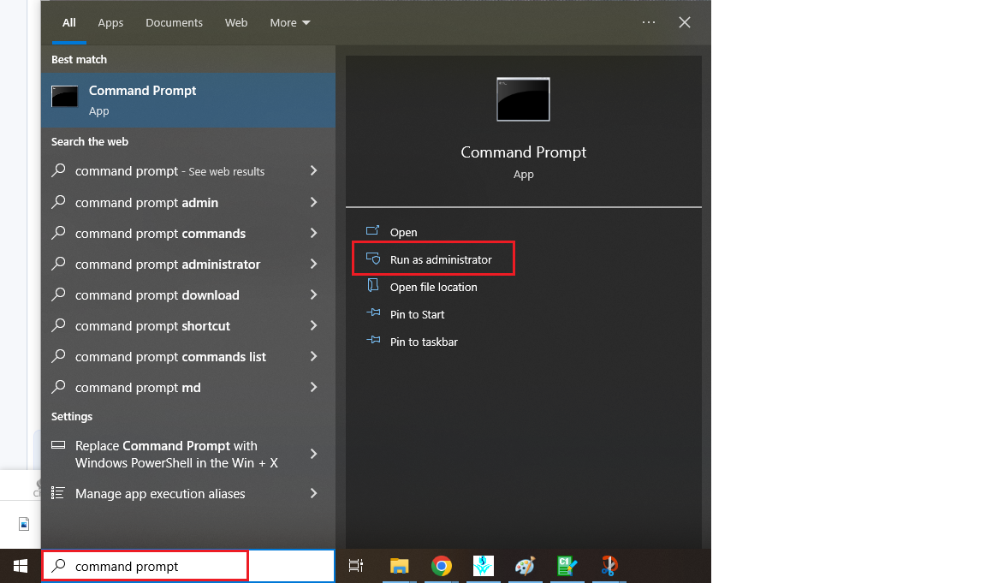
Task: Launch Paint from the taskbar palette icon
Action: [x=525, y=566]
